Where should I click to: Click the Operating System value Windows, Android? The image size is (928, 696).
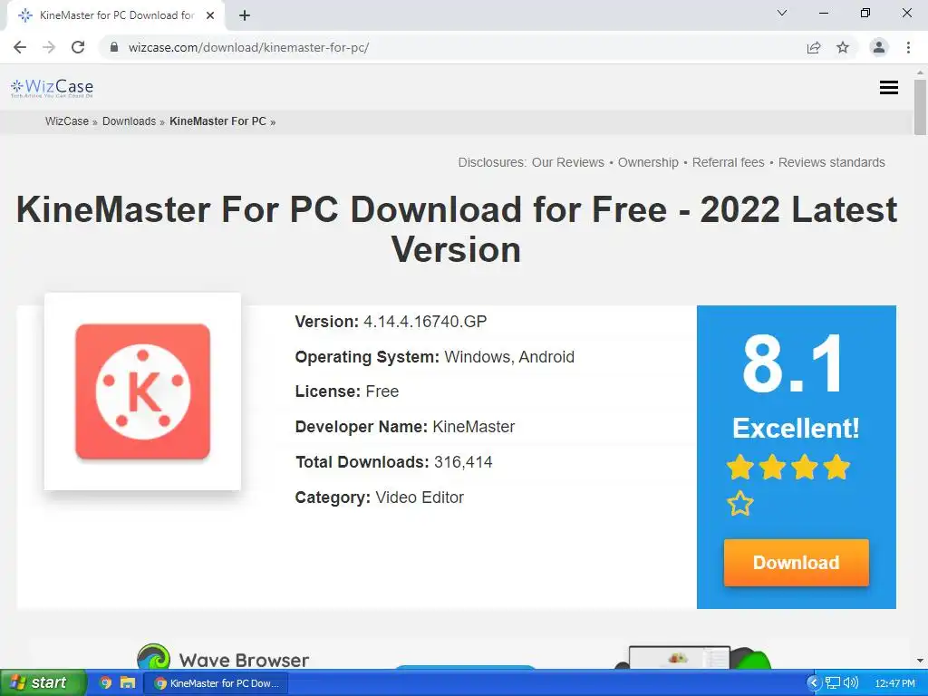[x=509, y=357]
